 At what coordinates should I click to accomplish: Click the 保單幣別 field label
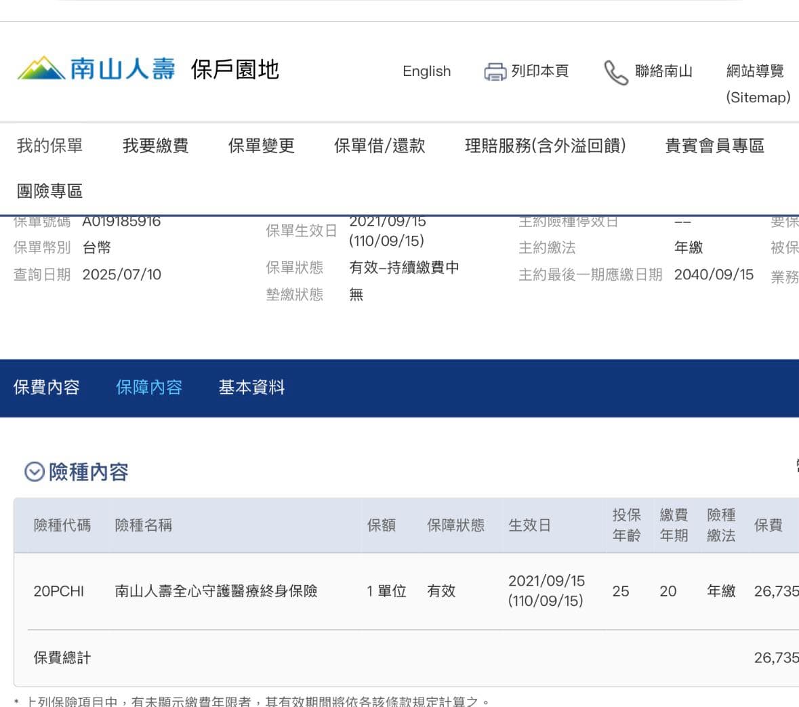click(x=42, y=247)
